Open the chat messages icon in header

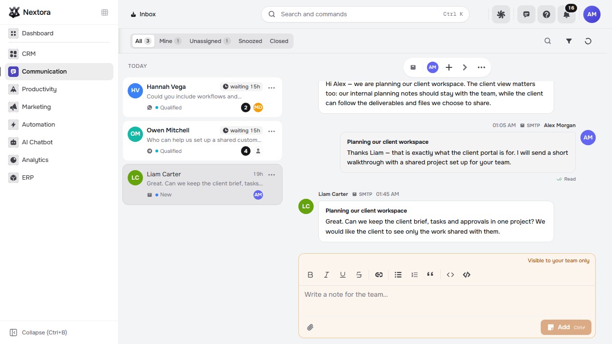(x=526, y=14)
